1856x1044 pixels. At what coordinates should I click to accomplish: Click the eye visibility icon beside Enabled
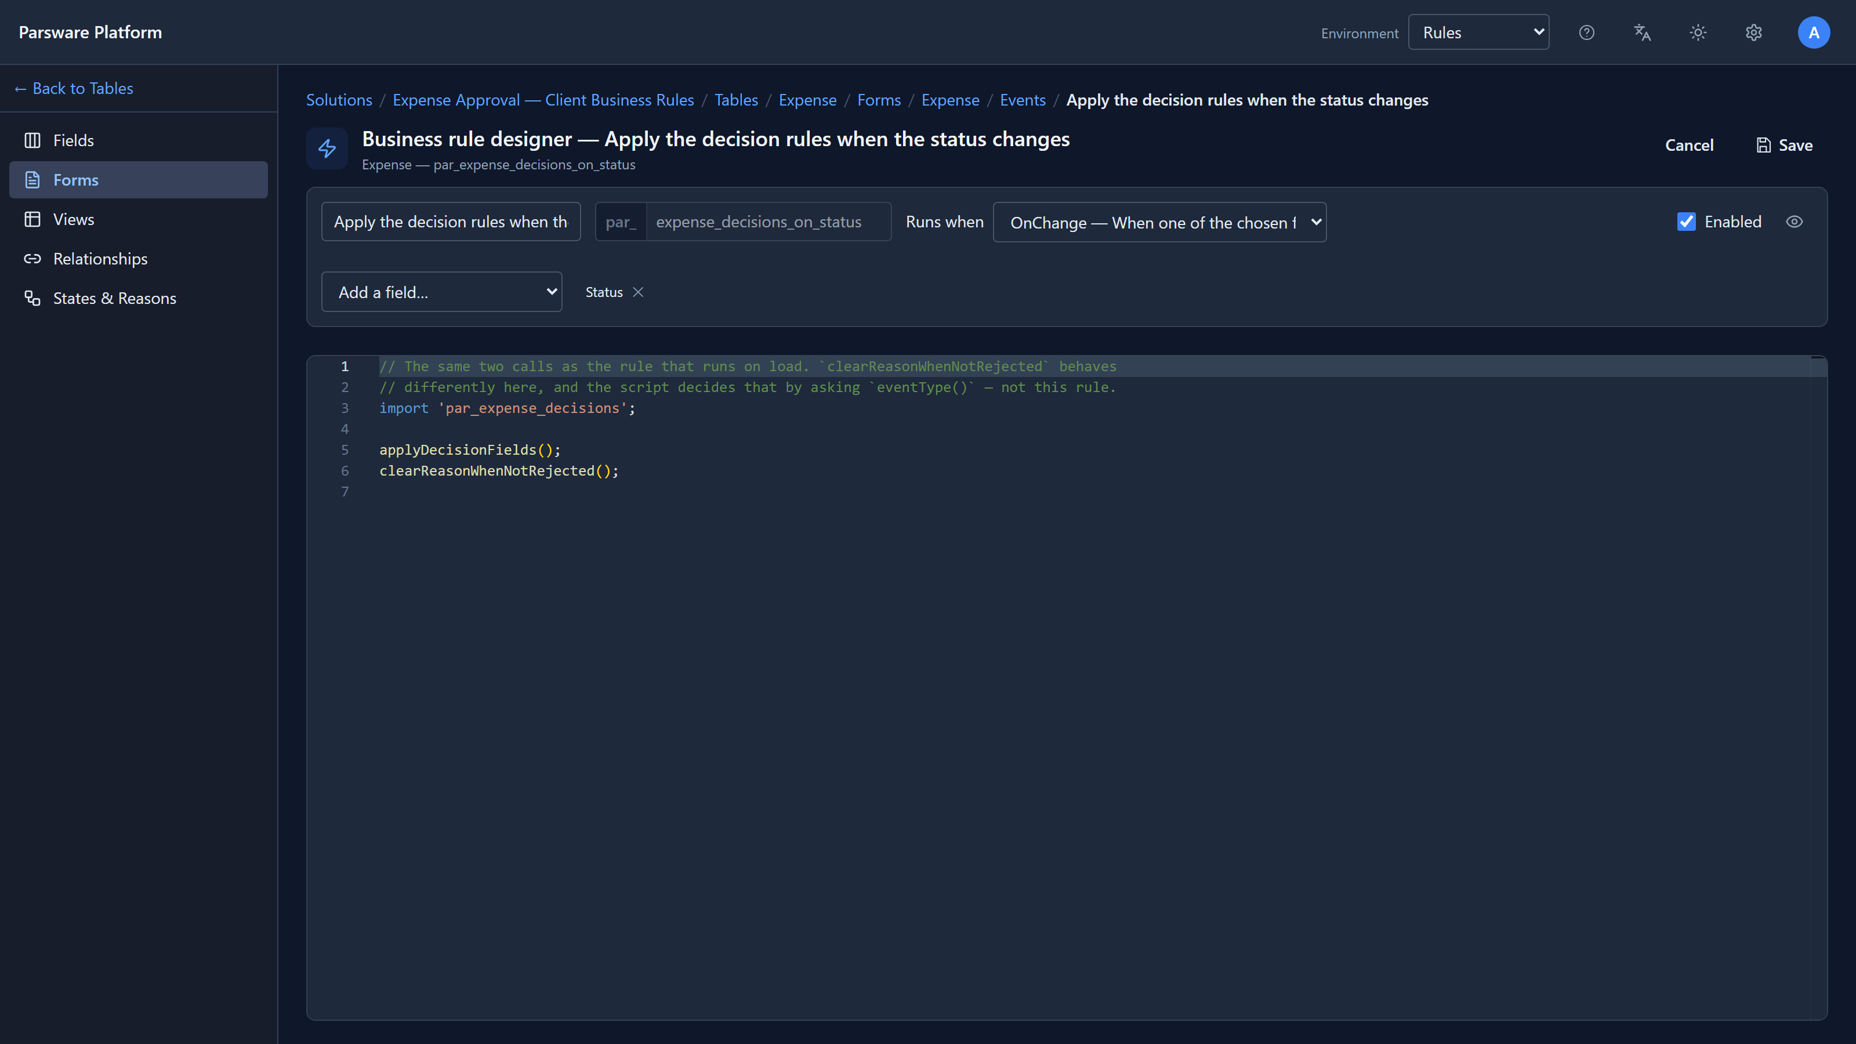[1794, 222]
